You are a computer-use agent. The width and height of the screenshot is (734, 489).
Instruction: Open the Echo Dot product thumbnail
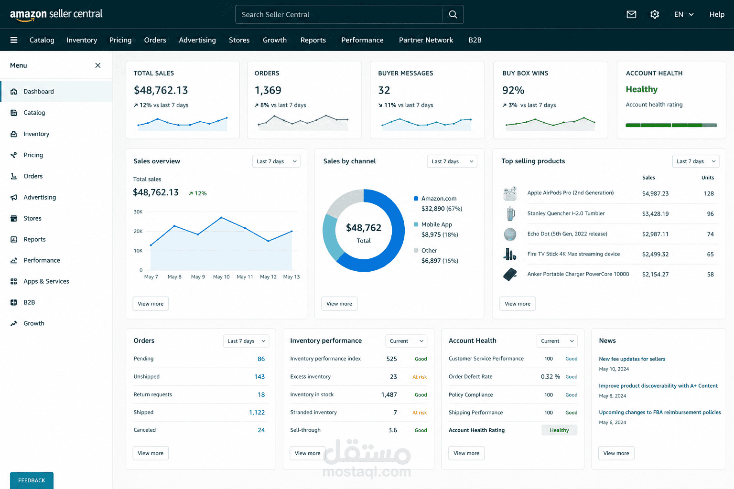(x=510, y=234)
